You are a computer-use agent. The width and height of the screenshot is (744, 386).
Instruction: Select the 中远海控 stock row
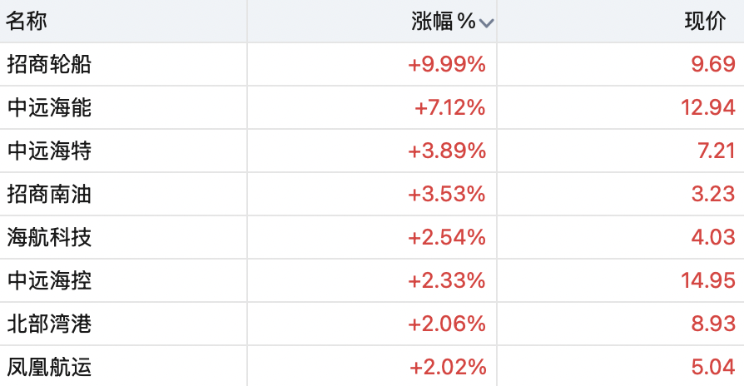[x=49, y=281]
